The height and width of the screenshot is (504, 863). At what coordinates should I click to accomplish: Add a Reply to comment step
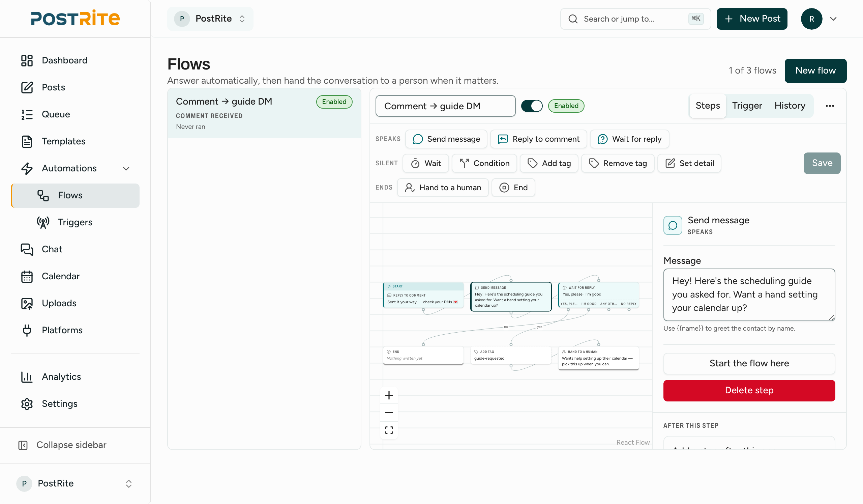pos(538,139)
